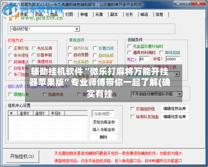Switch to the 采集 tab

[99, 15]
